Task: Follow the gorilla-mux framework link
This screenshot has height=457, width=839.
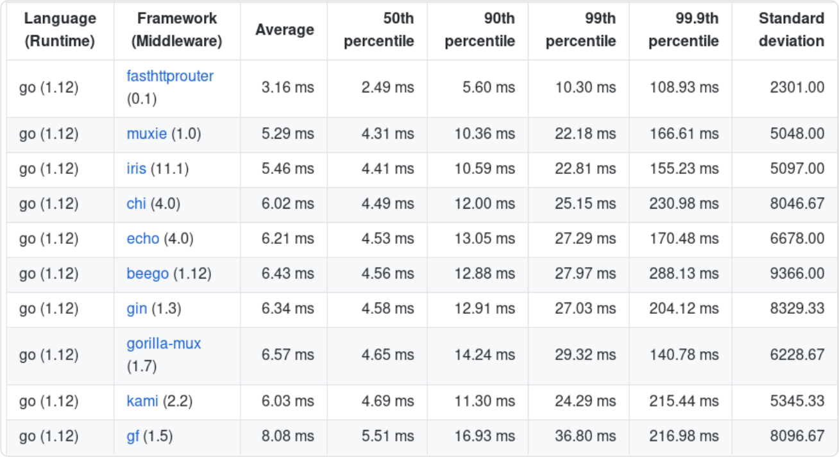Action: [x=164, y=344]
